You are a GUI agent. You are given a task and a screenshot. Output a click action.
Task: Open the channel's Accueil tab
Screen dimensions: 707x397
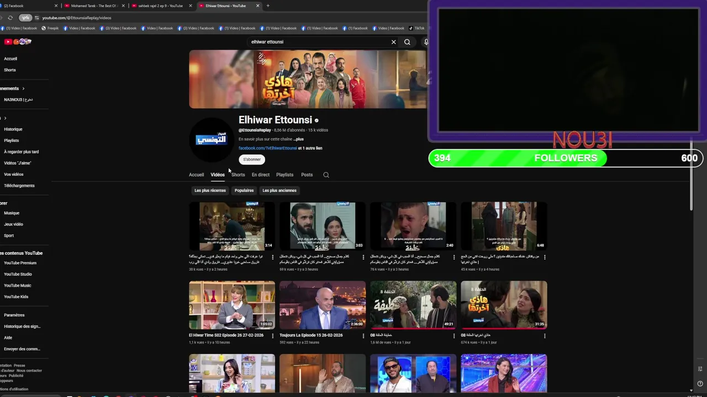(196, 175)
